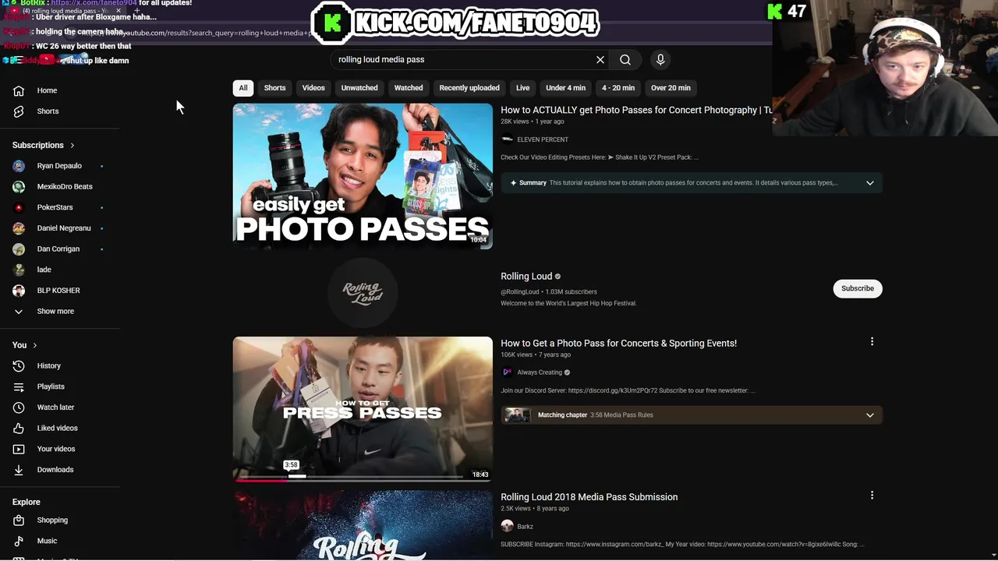This screenshot has width=998, height=561.
Task: Filter results by Shorts chip
Action: (x=274, y=88)
